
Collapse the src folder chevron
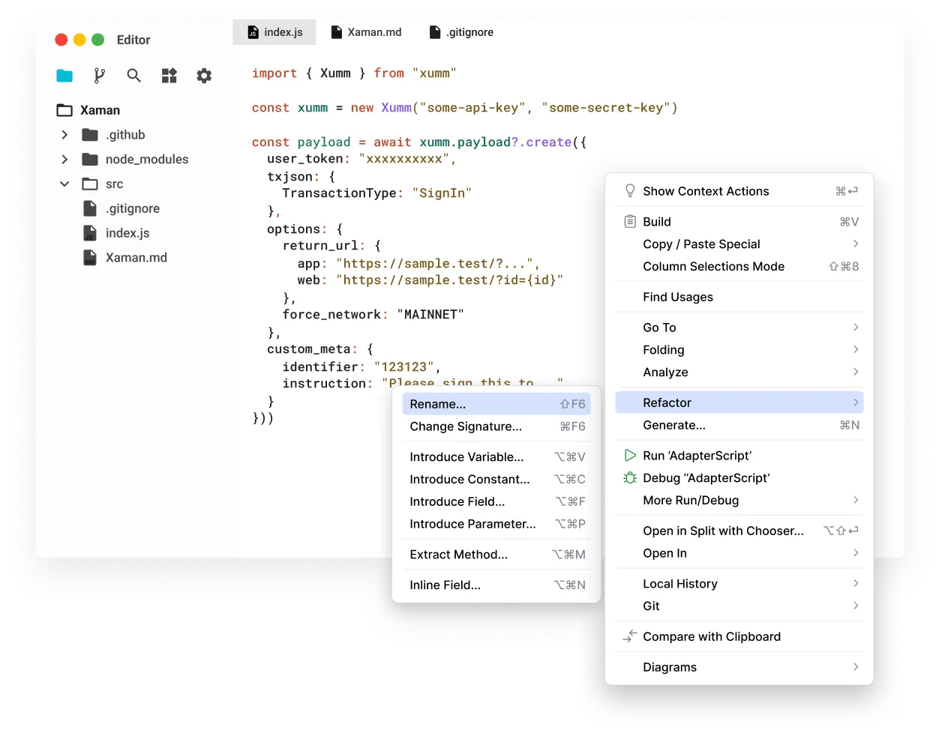pyautogui.click(x=64, y=184)
